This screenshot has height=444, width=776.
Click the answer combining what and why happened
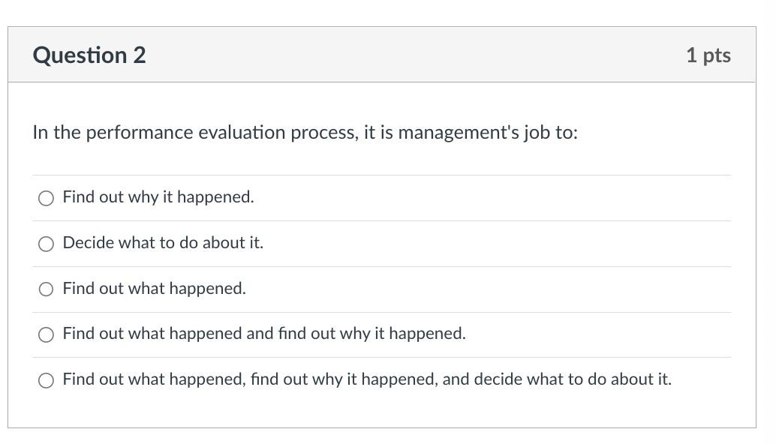coord(263,334)
